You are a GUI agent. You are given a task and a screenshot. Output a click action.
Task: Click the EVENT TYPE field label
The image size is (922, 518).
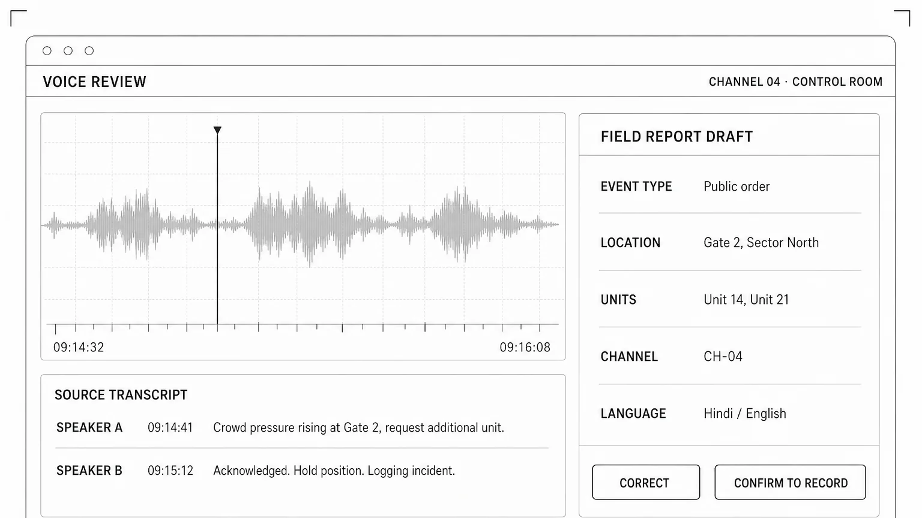[636, 186]
